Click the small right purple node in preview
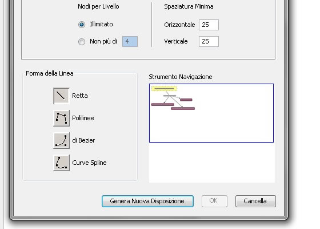 pyautogui.click(x=186, y=100)
